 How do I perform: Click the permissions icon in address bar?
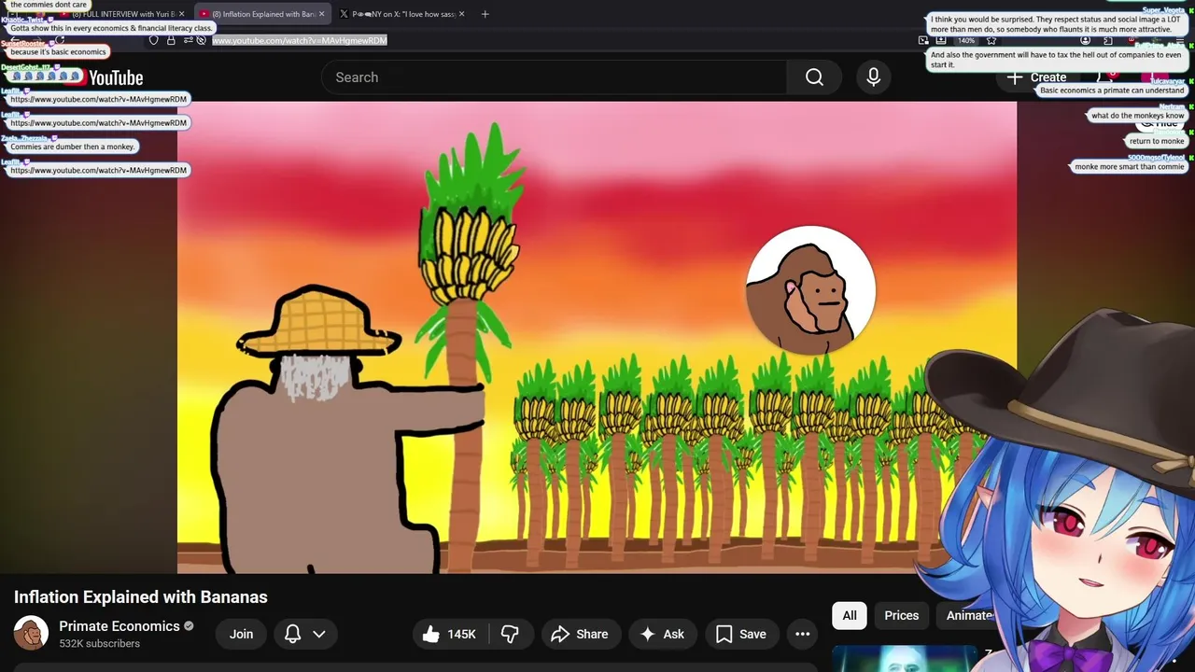tap(189, 40)
